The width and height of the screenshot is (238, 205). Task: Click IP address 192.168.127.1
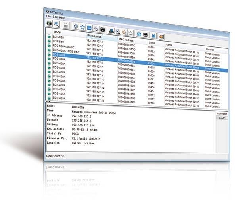pyautogui.click(x=94, y=41)
